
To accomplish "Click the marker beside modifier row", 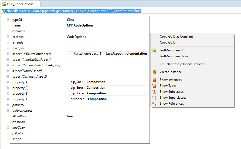I will [x=8, y=48].
